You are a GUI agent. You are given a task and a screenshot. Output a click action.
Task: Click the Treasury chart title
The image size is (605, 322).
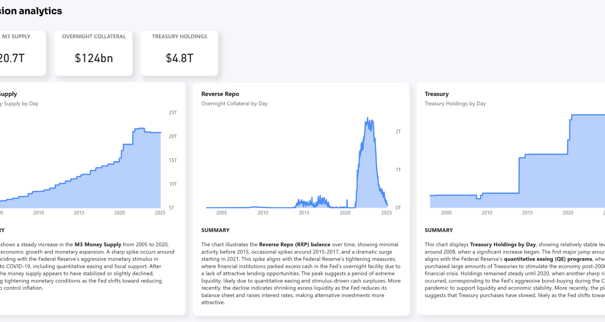click(437, 94)
